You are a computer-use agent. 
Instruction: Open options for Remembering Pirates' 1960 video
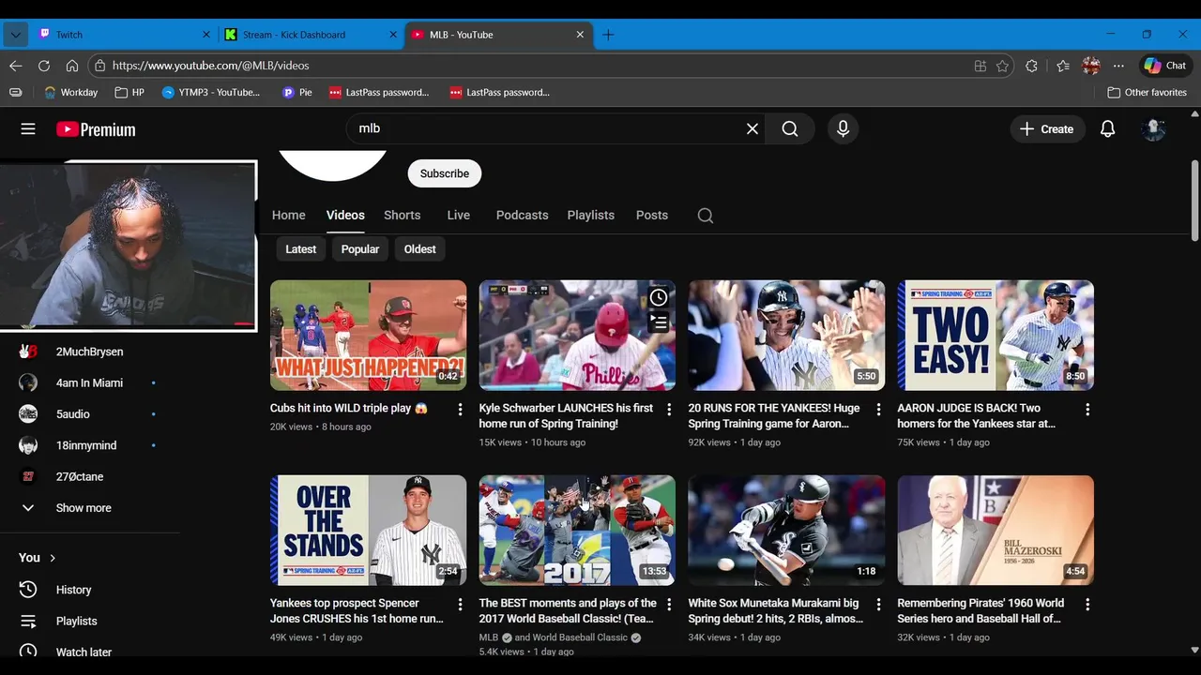[x=1087, y=605]
